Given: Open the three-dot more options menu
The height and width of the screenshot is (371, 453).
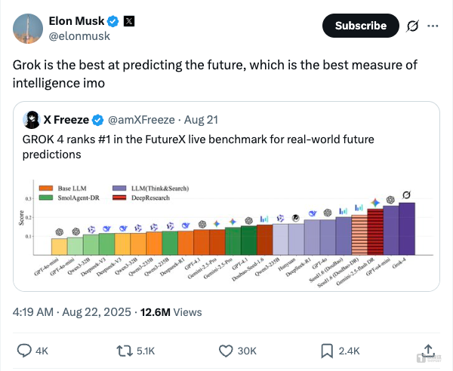Looking at the screenshot, I should [433, 26].
